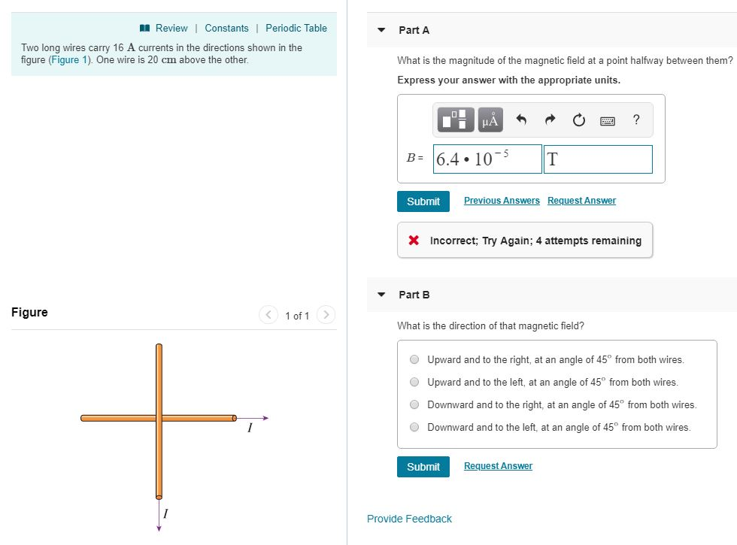
Task: Click the units (µÅ) insert icon
Action: click(490, 120)
